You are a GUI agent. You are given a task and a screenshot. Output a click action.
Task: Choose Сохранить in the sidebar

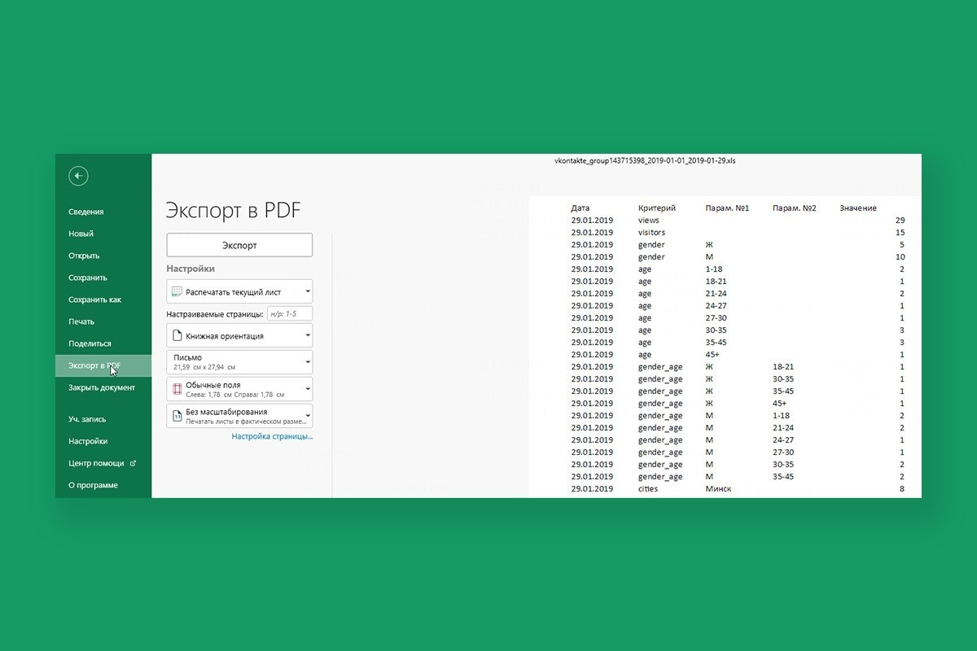[x=88, y=277]
